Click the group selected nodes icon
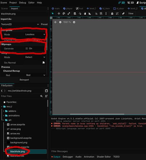The width and height of the screenshot is (146, 160). tap(117, 13)
